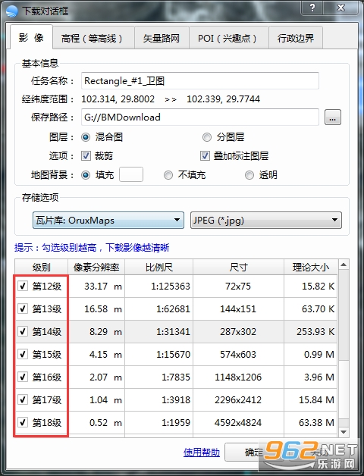This screenshot has width=364, height=476.
Task: Click the save path input field
Action: pos(200,117)
